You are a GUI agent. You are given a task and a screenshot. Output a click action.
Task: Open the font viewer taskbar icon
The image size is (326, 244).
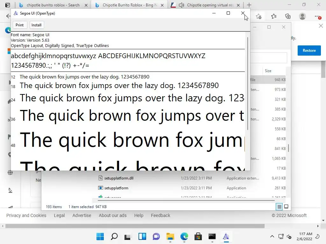[226, 236]
